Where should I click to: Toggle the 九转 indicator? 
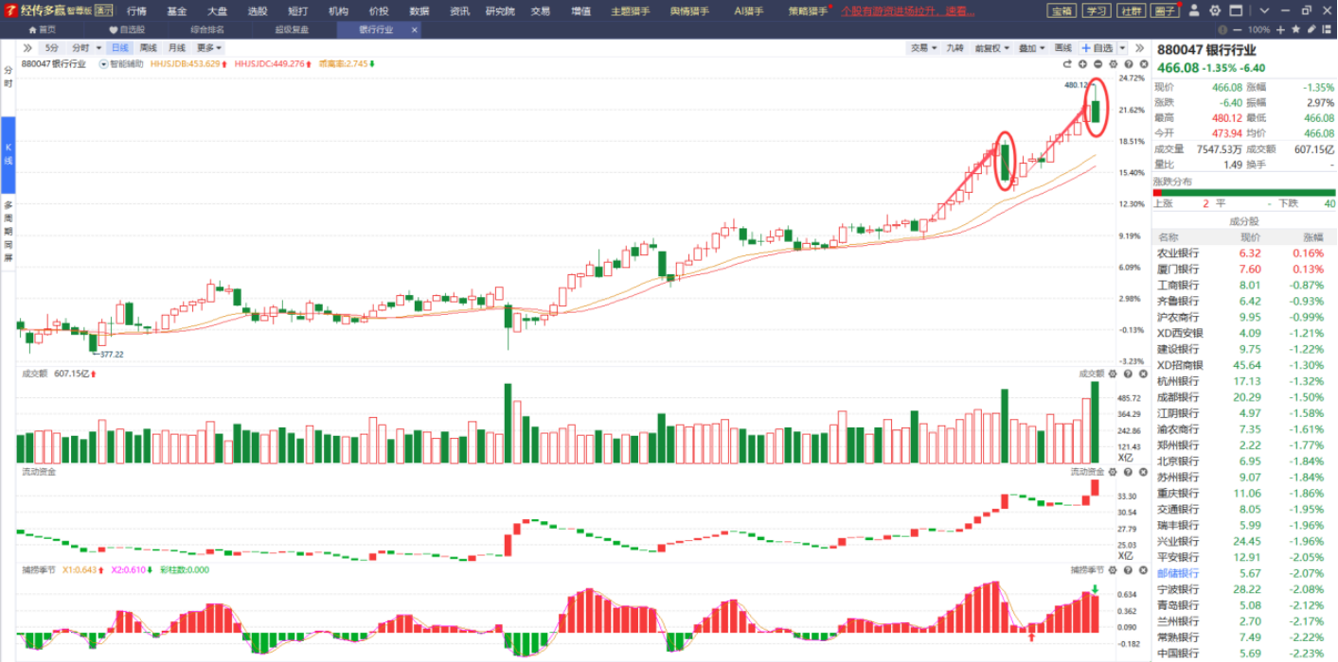coord(954,47)
